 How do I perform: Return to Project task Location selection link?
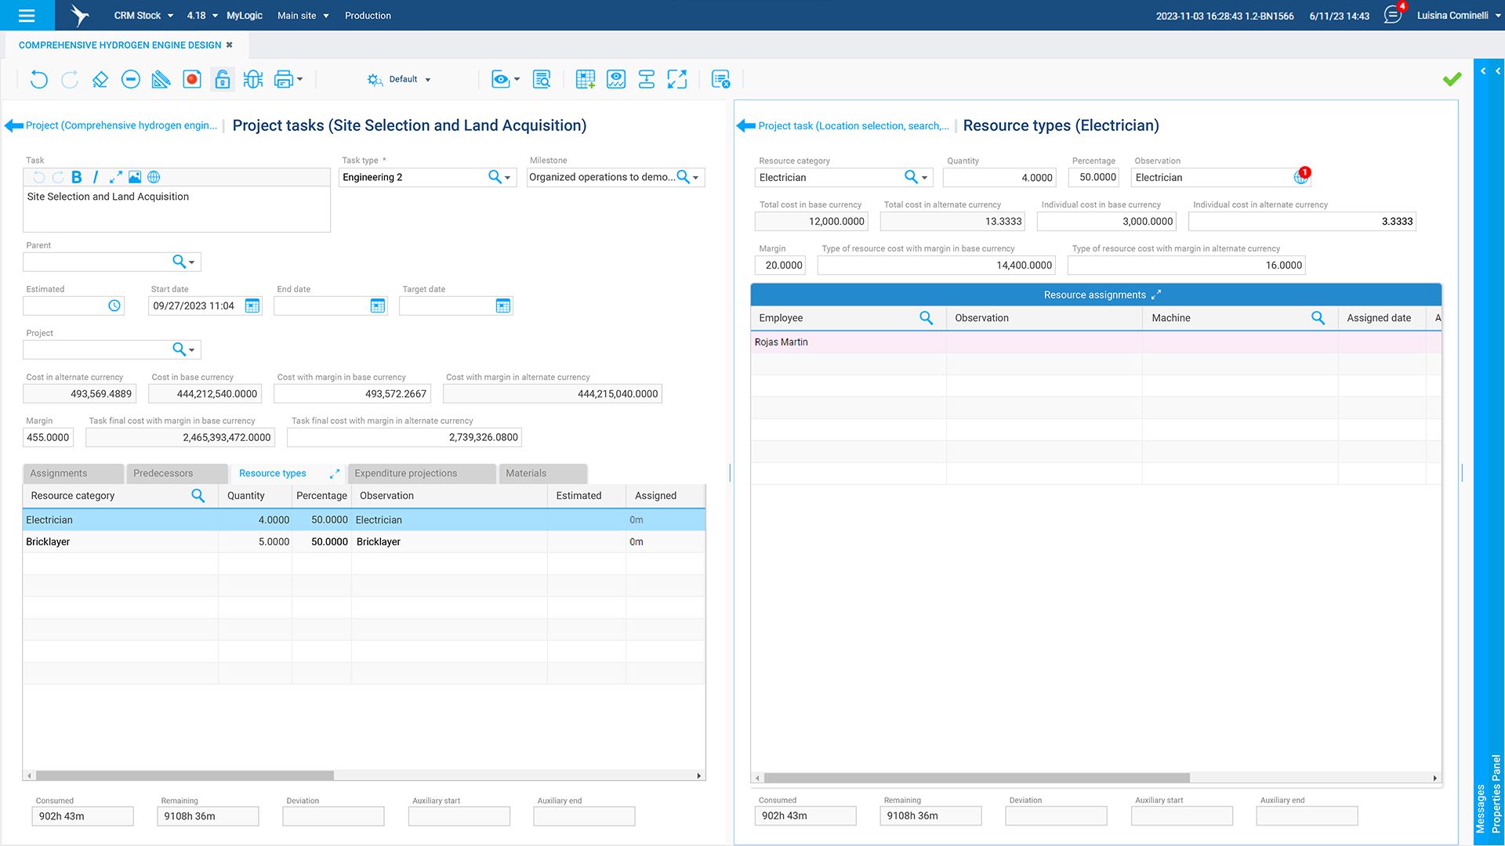(x=853, y=126)
